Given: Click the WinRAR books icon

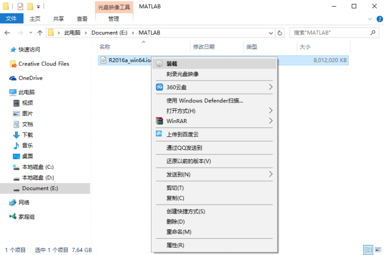Looking at the screenshot, I should click(x=159, y=121).
